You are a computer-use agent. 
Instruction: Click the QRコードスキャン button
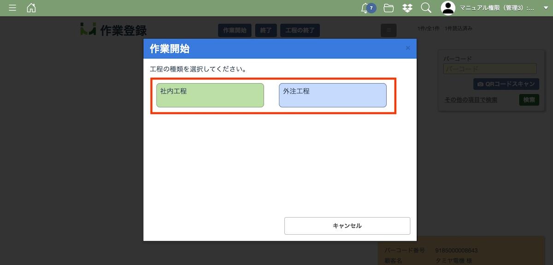(506, 84)
